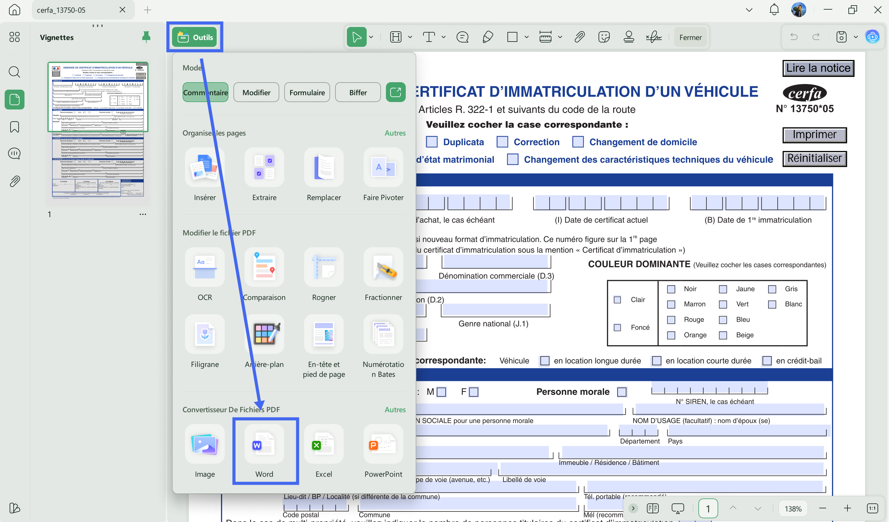889x522 pixels.
Task: Convert PDF to Excel
Action: [x=324, y=444]
